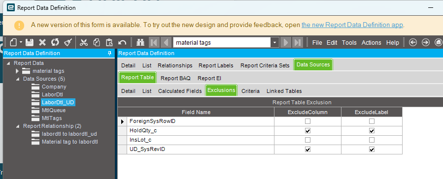
Task: Open the Report EI tab
Action: [x=209, y=78]
